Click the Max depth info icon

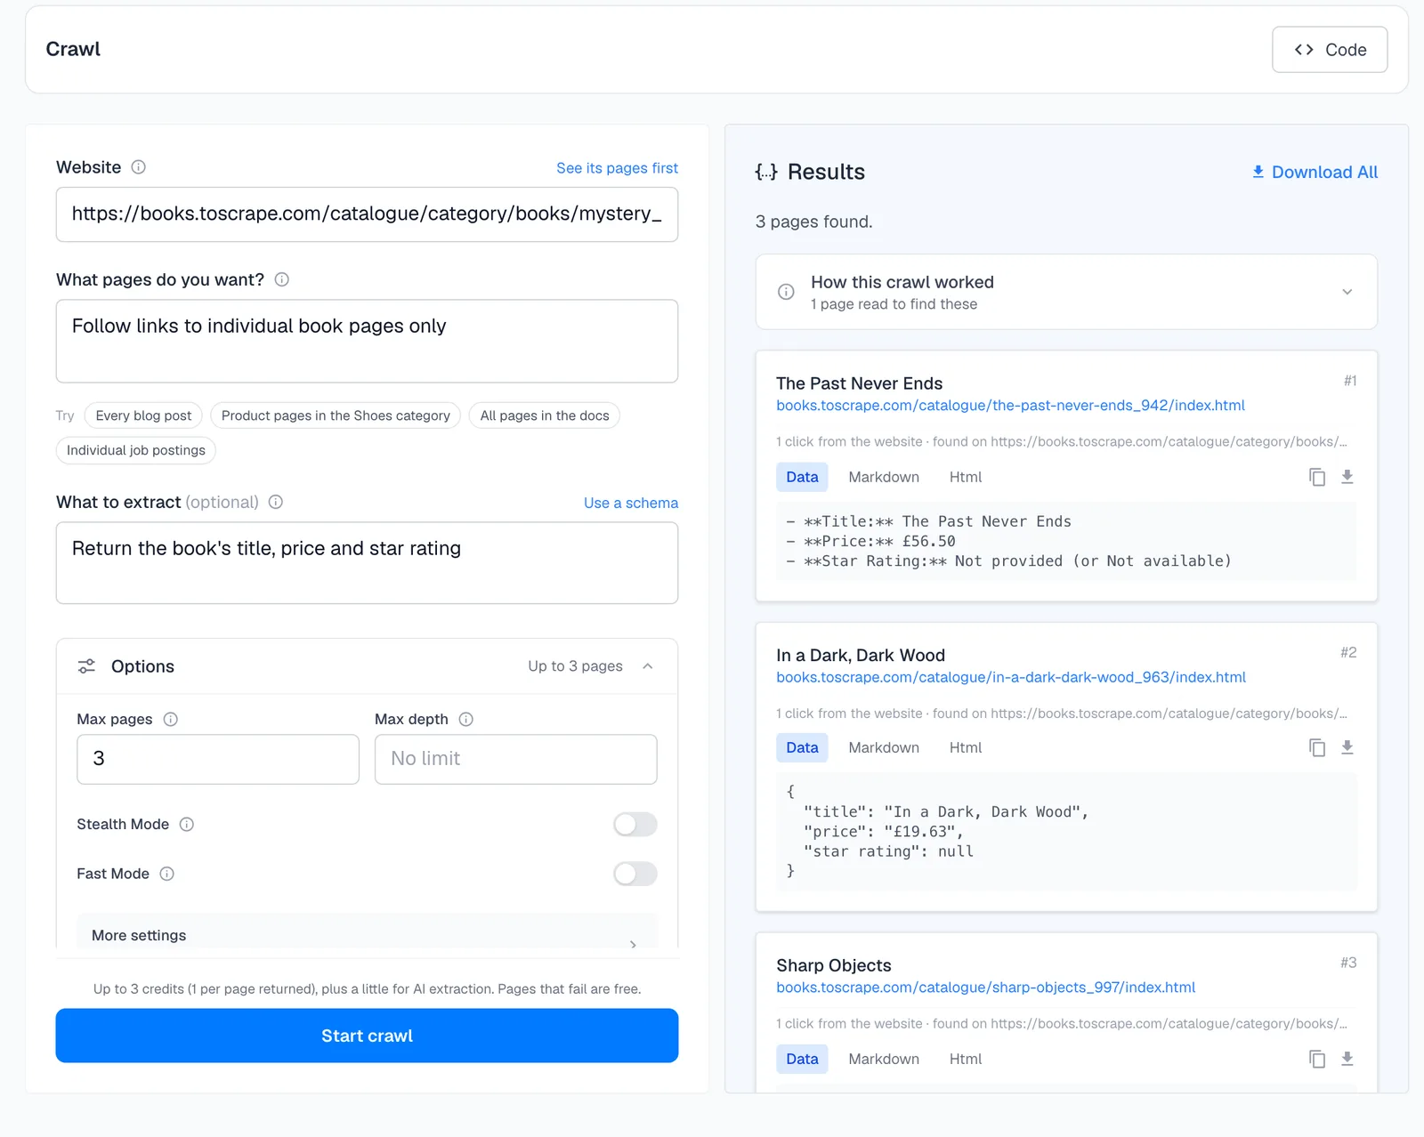point(466,719)
